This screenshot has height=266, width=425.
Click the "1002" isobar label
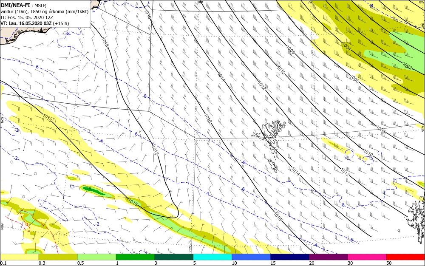pos(408,66)
